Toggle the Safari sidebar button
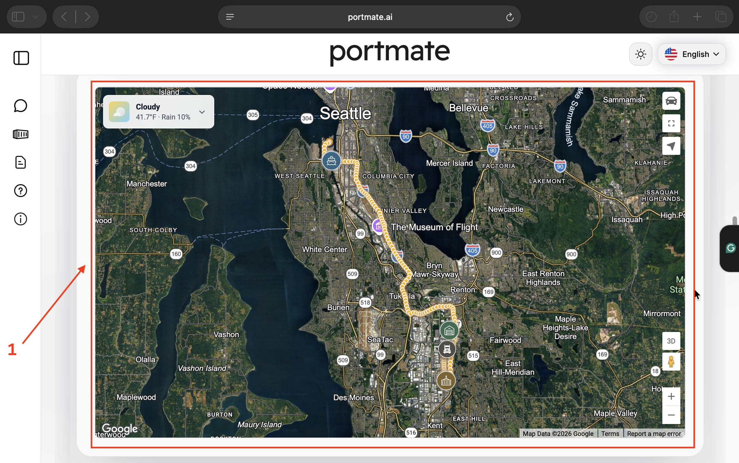The image size is (739, 463). pyautogui.click(x=18, y=17)
